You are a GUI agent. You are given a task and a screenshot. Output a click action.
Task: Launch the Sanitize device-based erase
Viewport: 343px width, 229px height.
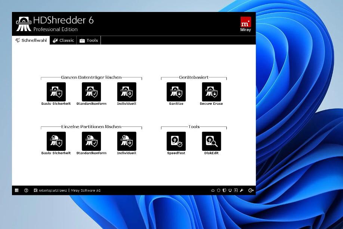[x=176, y=92]
